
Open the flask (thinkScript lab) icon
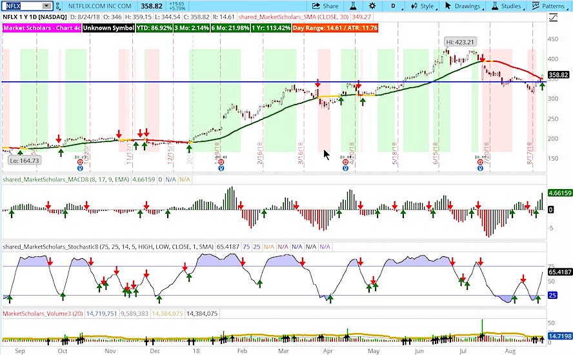(x=353, y=6)
